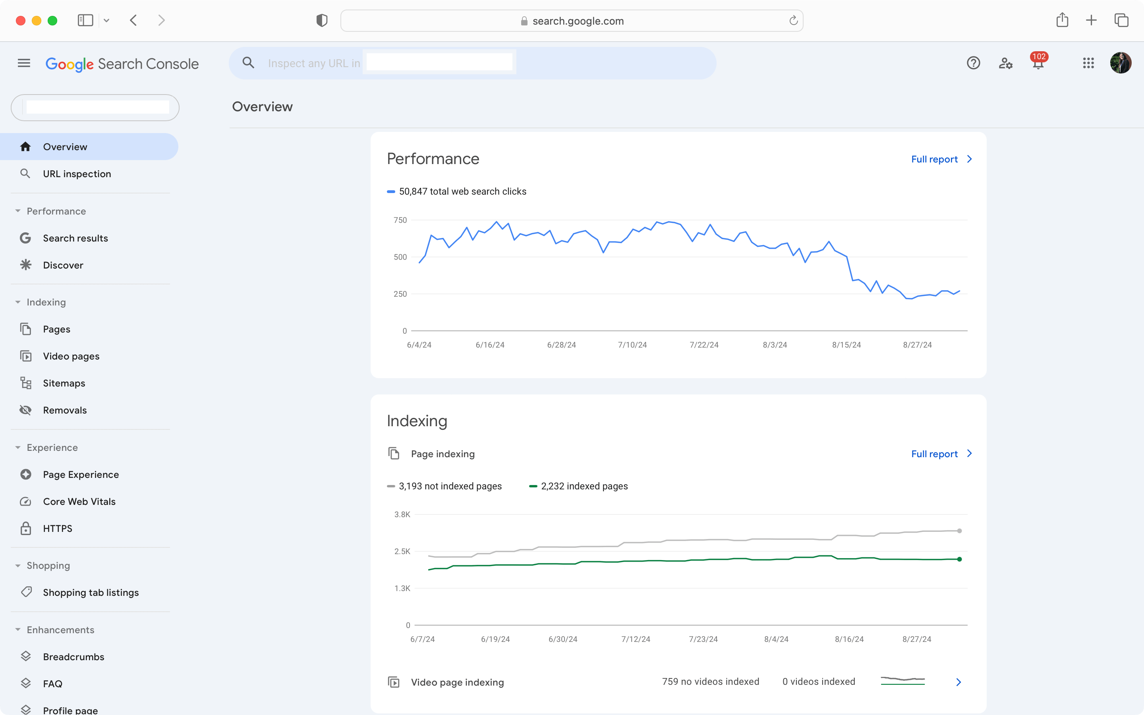Expand Video page indexing details arrow

click(x=958, y=682)
